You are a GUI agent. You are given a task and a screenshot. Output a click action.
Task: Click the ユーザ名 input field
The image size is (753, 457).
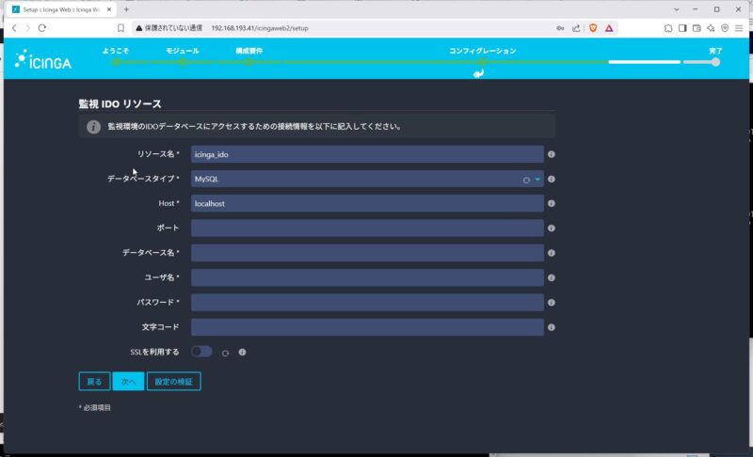[x=367, y=277]
